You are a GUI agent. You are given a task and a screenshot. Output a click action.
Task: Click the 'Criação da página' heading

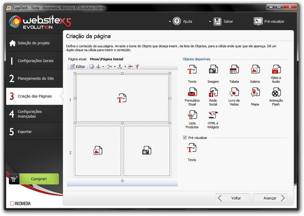click(x=88, y=36)
